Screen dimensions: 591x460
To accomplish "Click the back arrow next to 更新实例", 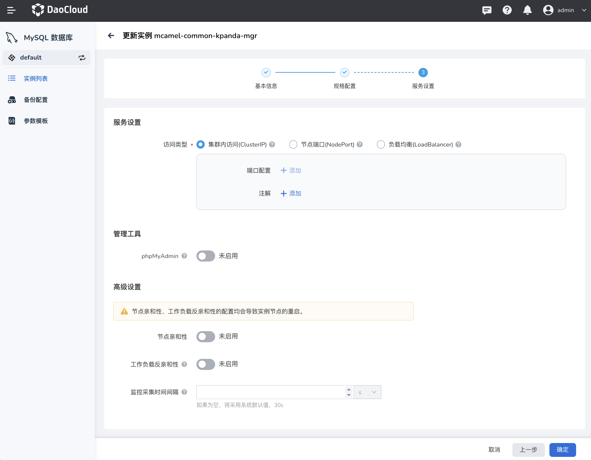I will (x=111, y=36).
